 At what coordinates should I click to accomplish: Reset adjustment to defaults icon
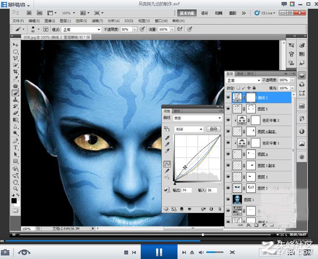pyautogui.click(x=211, y=209)
